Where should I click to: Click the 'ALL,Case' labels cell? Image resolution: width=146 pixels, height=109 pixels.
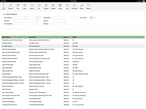(75, 43)
